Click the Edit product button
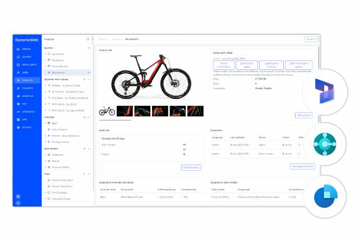This screenshot has width=359, height=239. (x=303, y=115)
